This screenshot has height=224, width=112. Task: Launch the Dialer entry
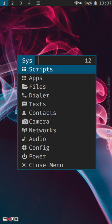pos(57,96)
